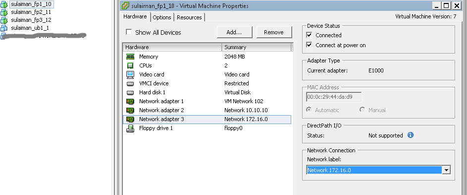467x195 pixels.
Task: Click the VM Network 102 summary value
Action: pos(244,101)
